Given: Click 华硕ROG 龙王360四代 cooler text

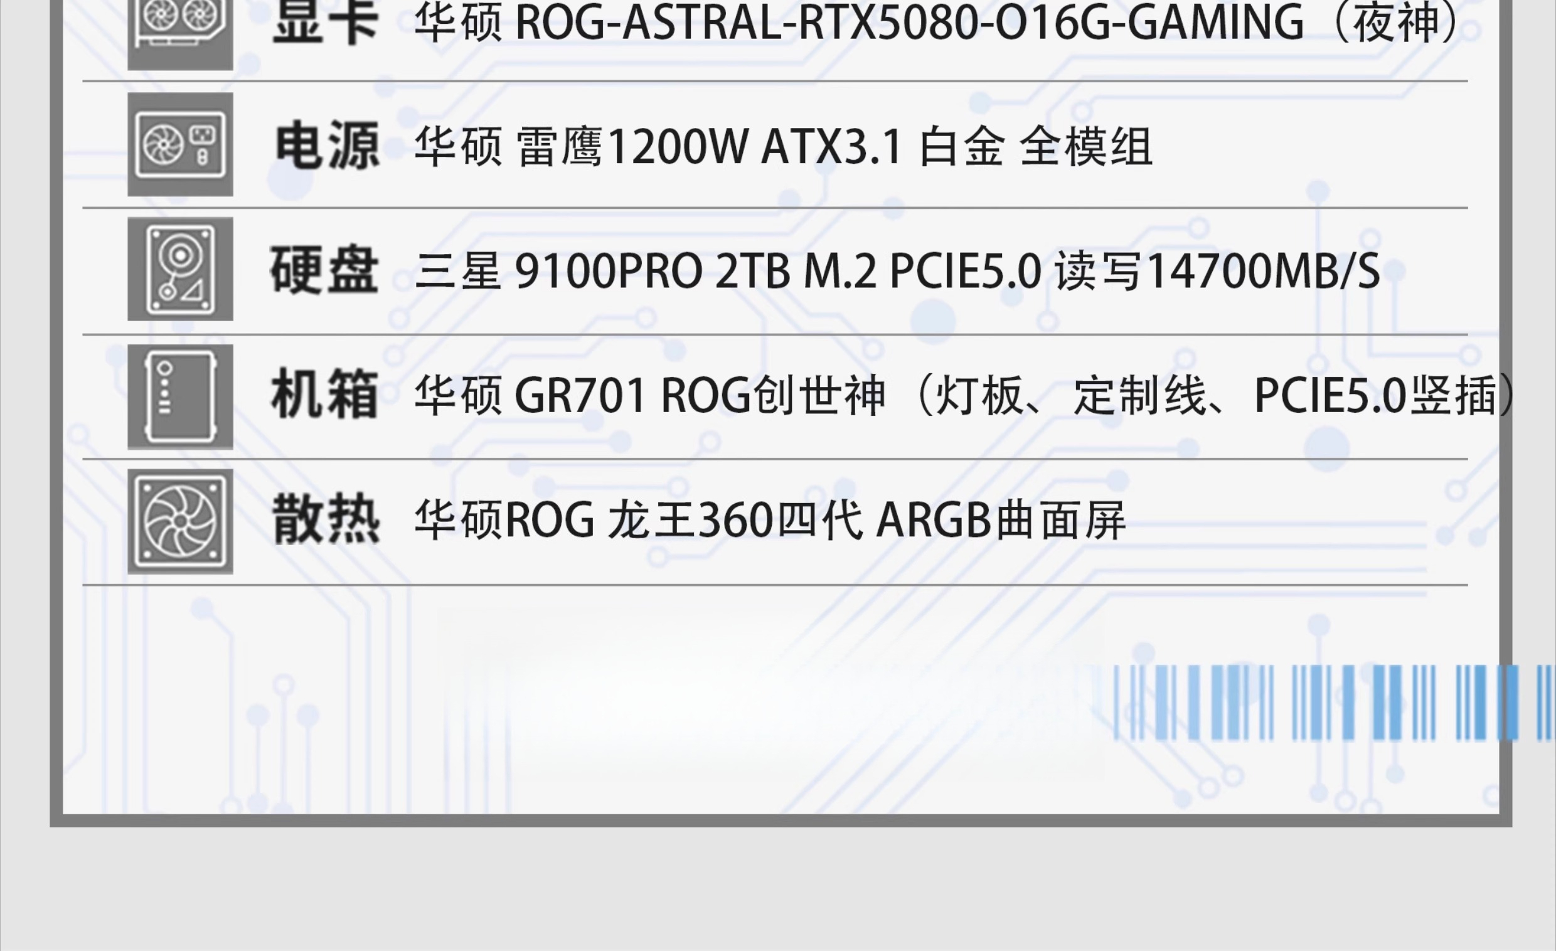Looking at the screenshot, I should [639, 521].
